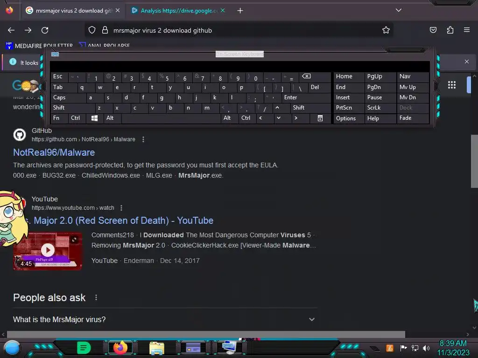
Task: Toggle the left Ctrl key
Action: pos(77,118)
